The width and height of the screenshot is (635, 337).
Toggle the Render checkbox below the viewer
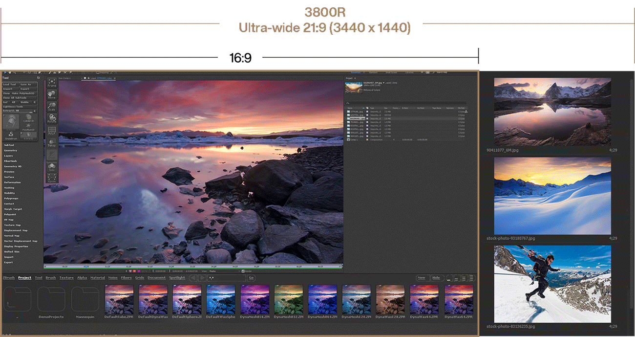(243, 270)
